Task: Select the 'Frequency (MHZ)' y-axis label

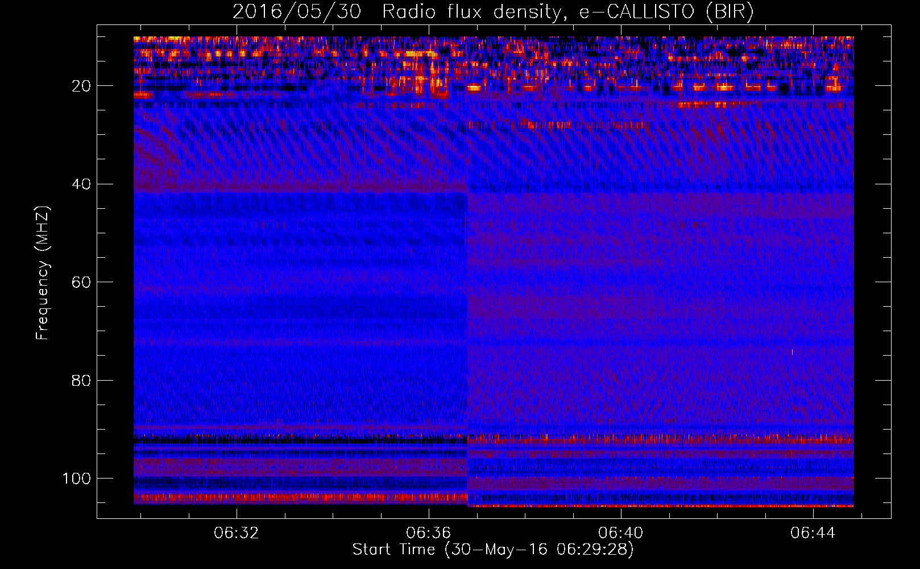Action: (43, 273)
